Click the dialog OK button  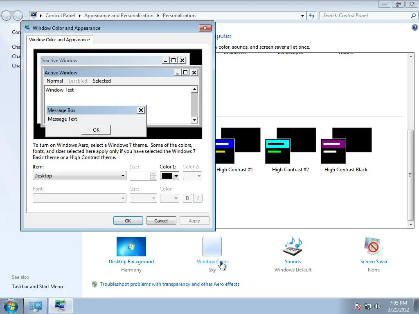(x=128, y=221)
